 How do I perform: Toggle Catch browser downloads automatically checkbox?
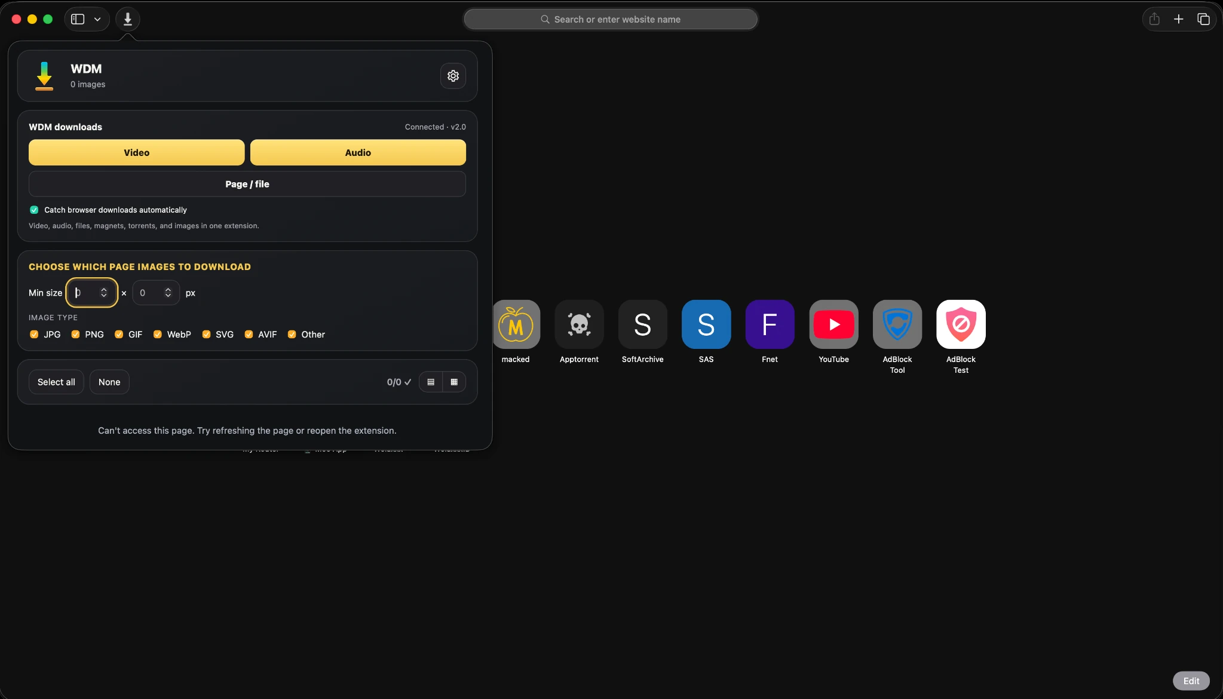point(34,210)
